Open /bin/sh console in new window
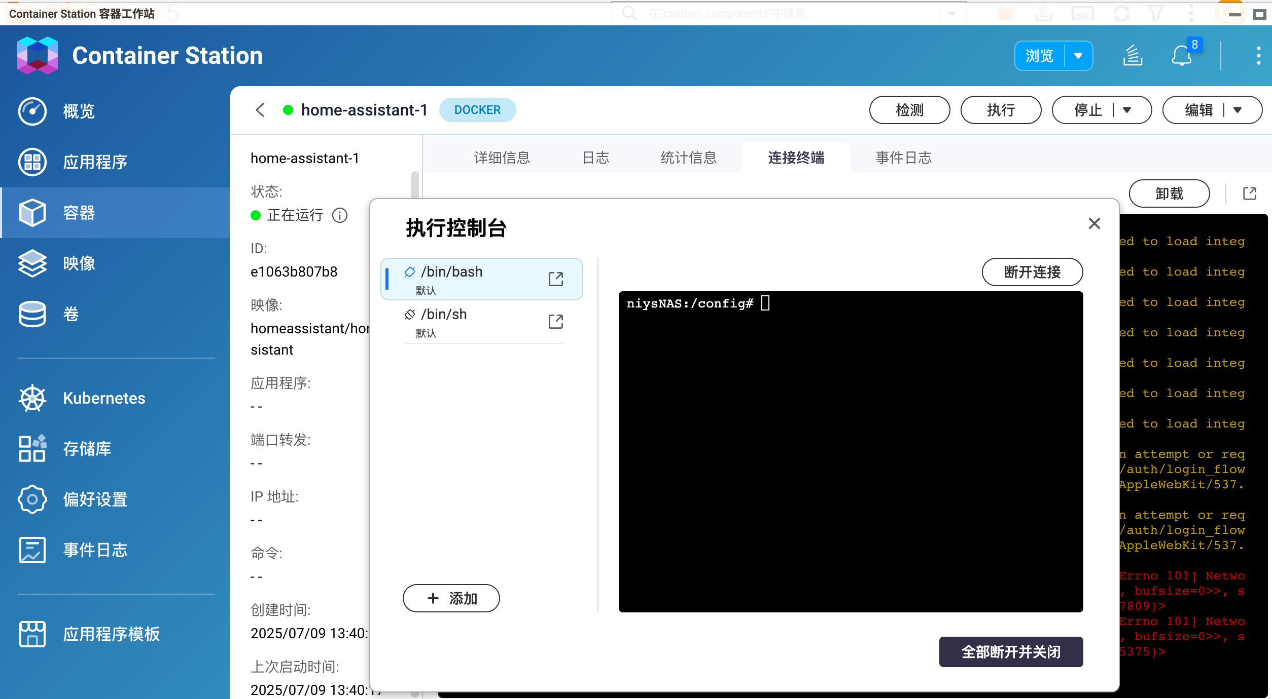1272x699 pixels. pos(556,321)
